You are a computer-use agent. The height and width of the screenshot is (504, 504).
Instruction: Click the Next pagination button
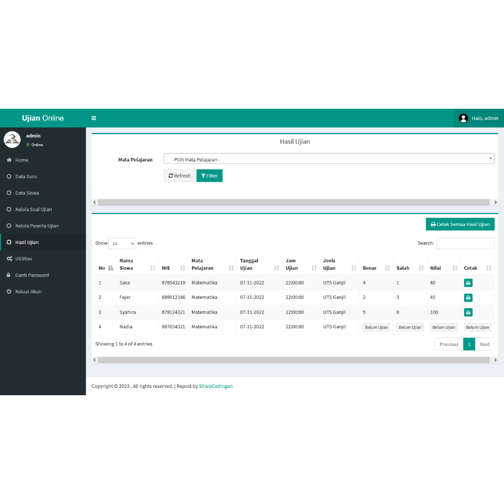click(x=484, y=345)
